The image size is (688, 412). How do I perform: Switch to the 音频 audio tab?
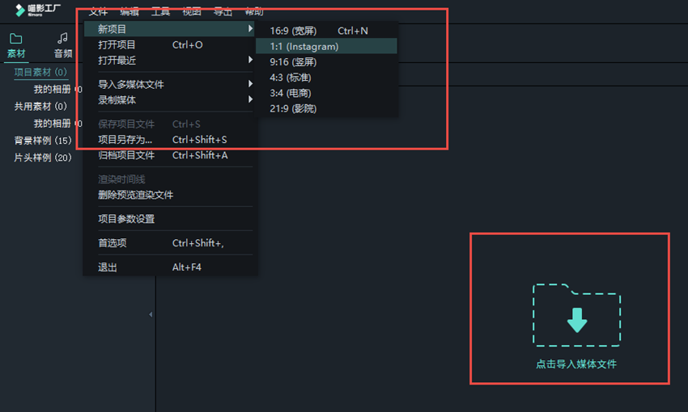62,45
